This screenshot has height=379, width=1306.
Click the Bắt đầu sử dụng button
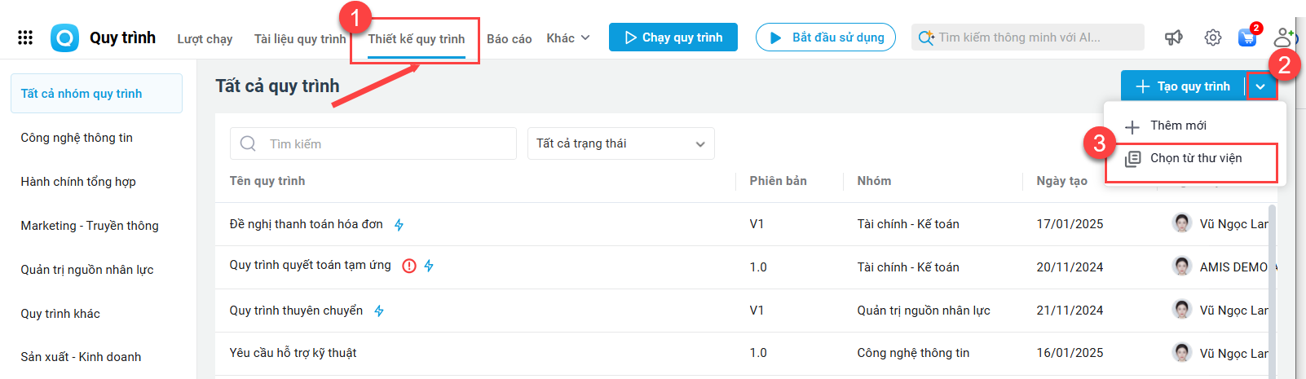point(825,37)
